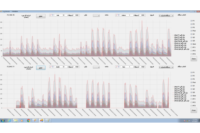
Task: Expand the bottom chart hour dropdown
Action: (x=96, y=67)
